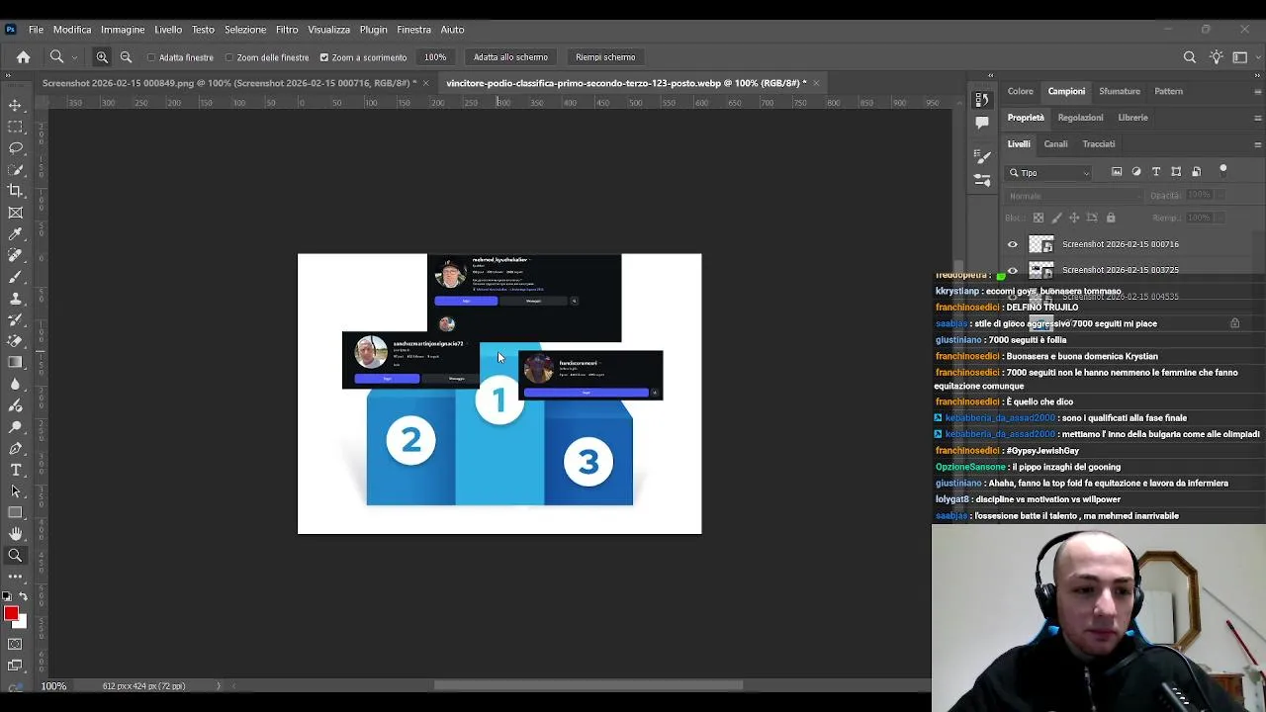Hide layer Screenshot 2026-02-15 003725
Screen dimensions: 1266x712
(1012, 269)
